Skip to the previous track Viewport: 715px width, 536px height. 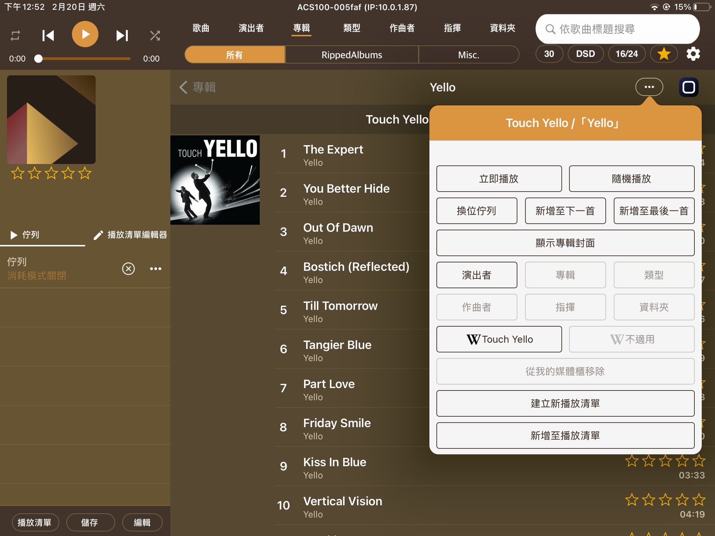pos(48,35)
